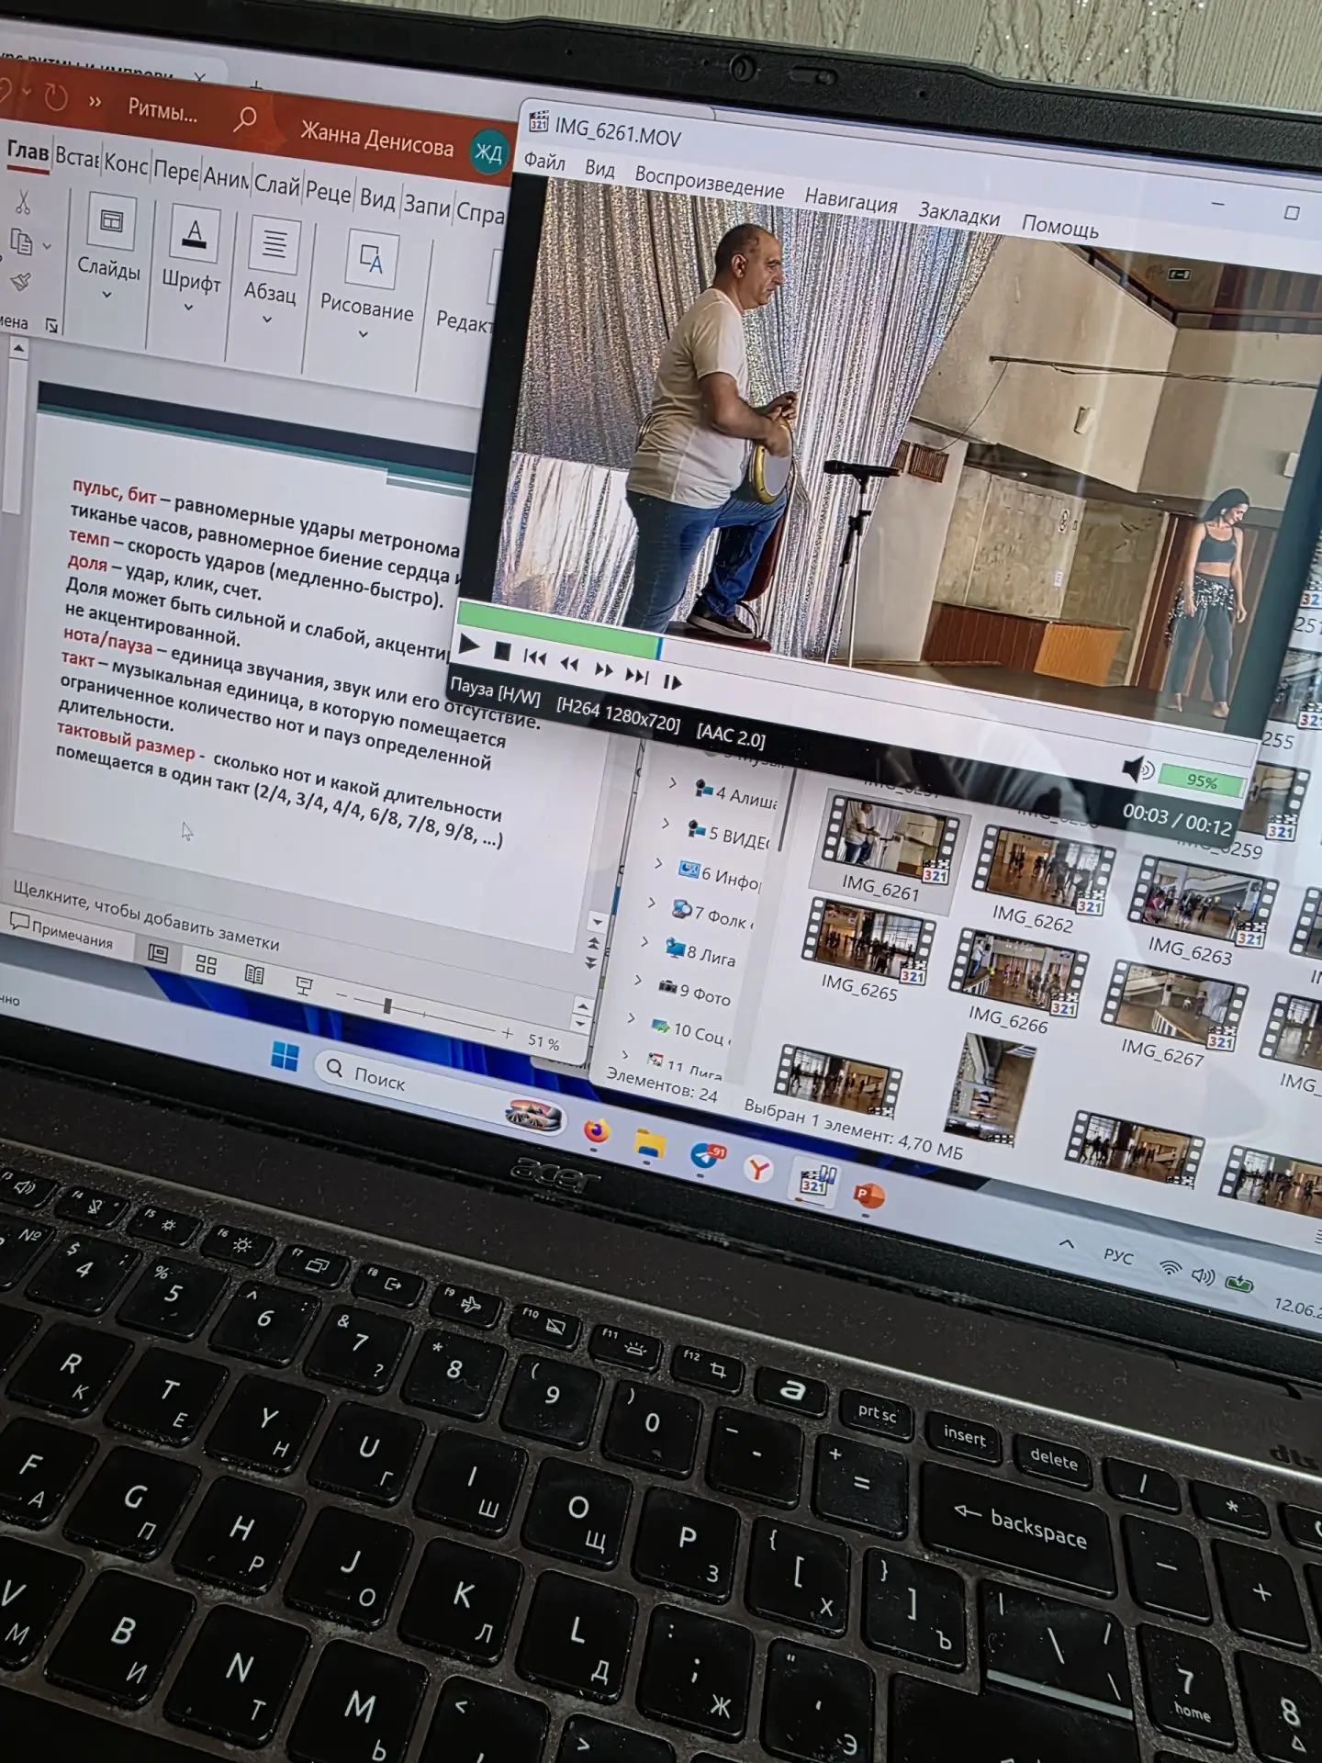
Task: Click Play button in media player
Action: point(469,645)
